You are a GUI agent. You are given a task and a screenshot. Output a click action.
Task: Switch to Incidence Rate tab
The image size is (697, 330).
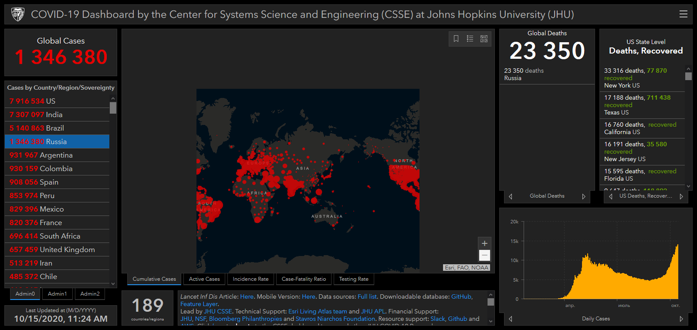tap(250, 279)
